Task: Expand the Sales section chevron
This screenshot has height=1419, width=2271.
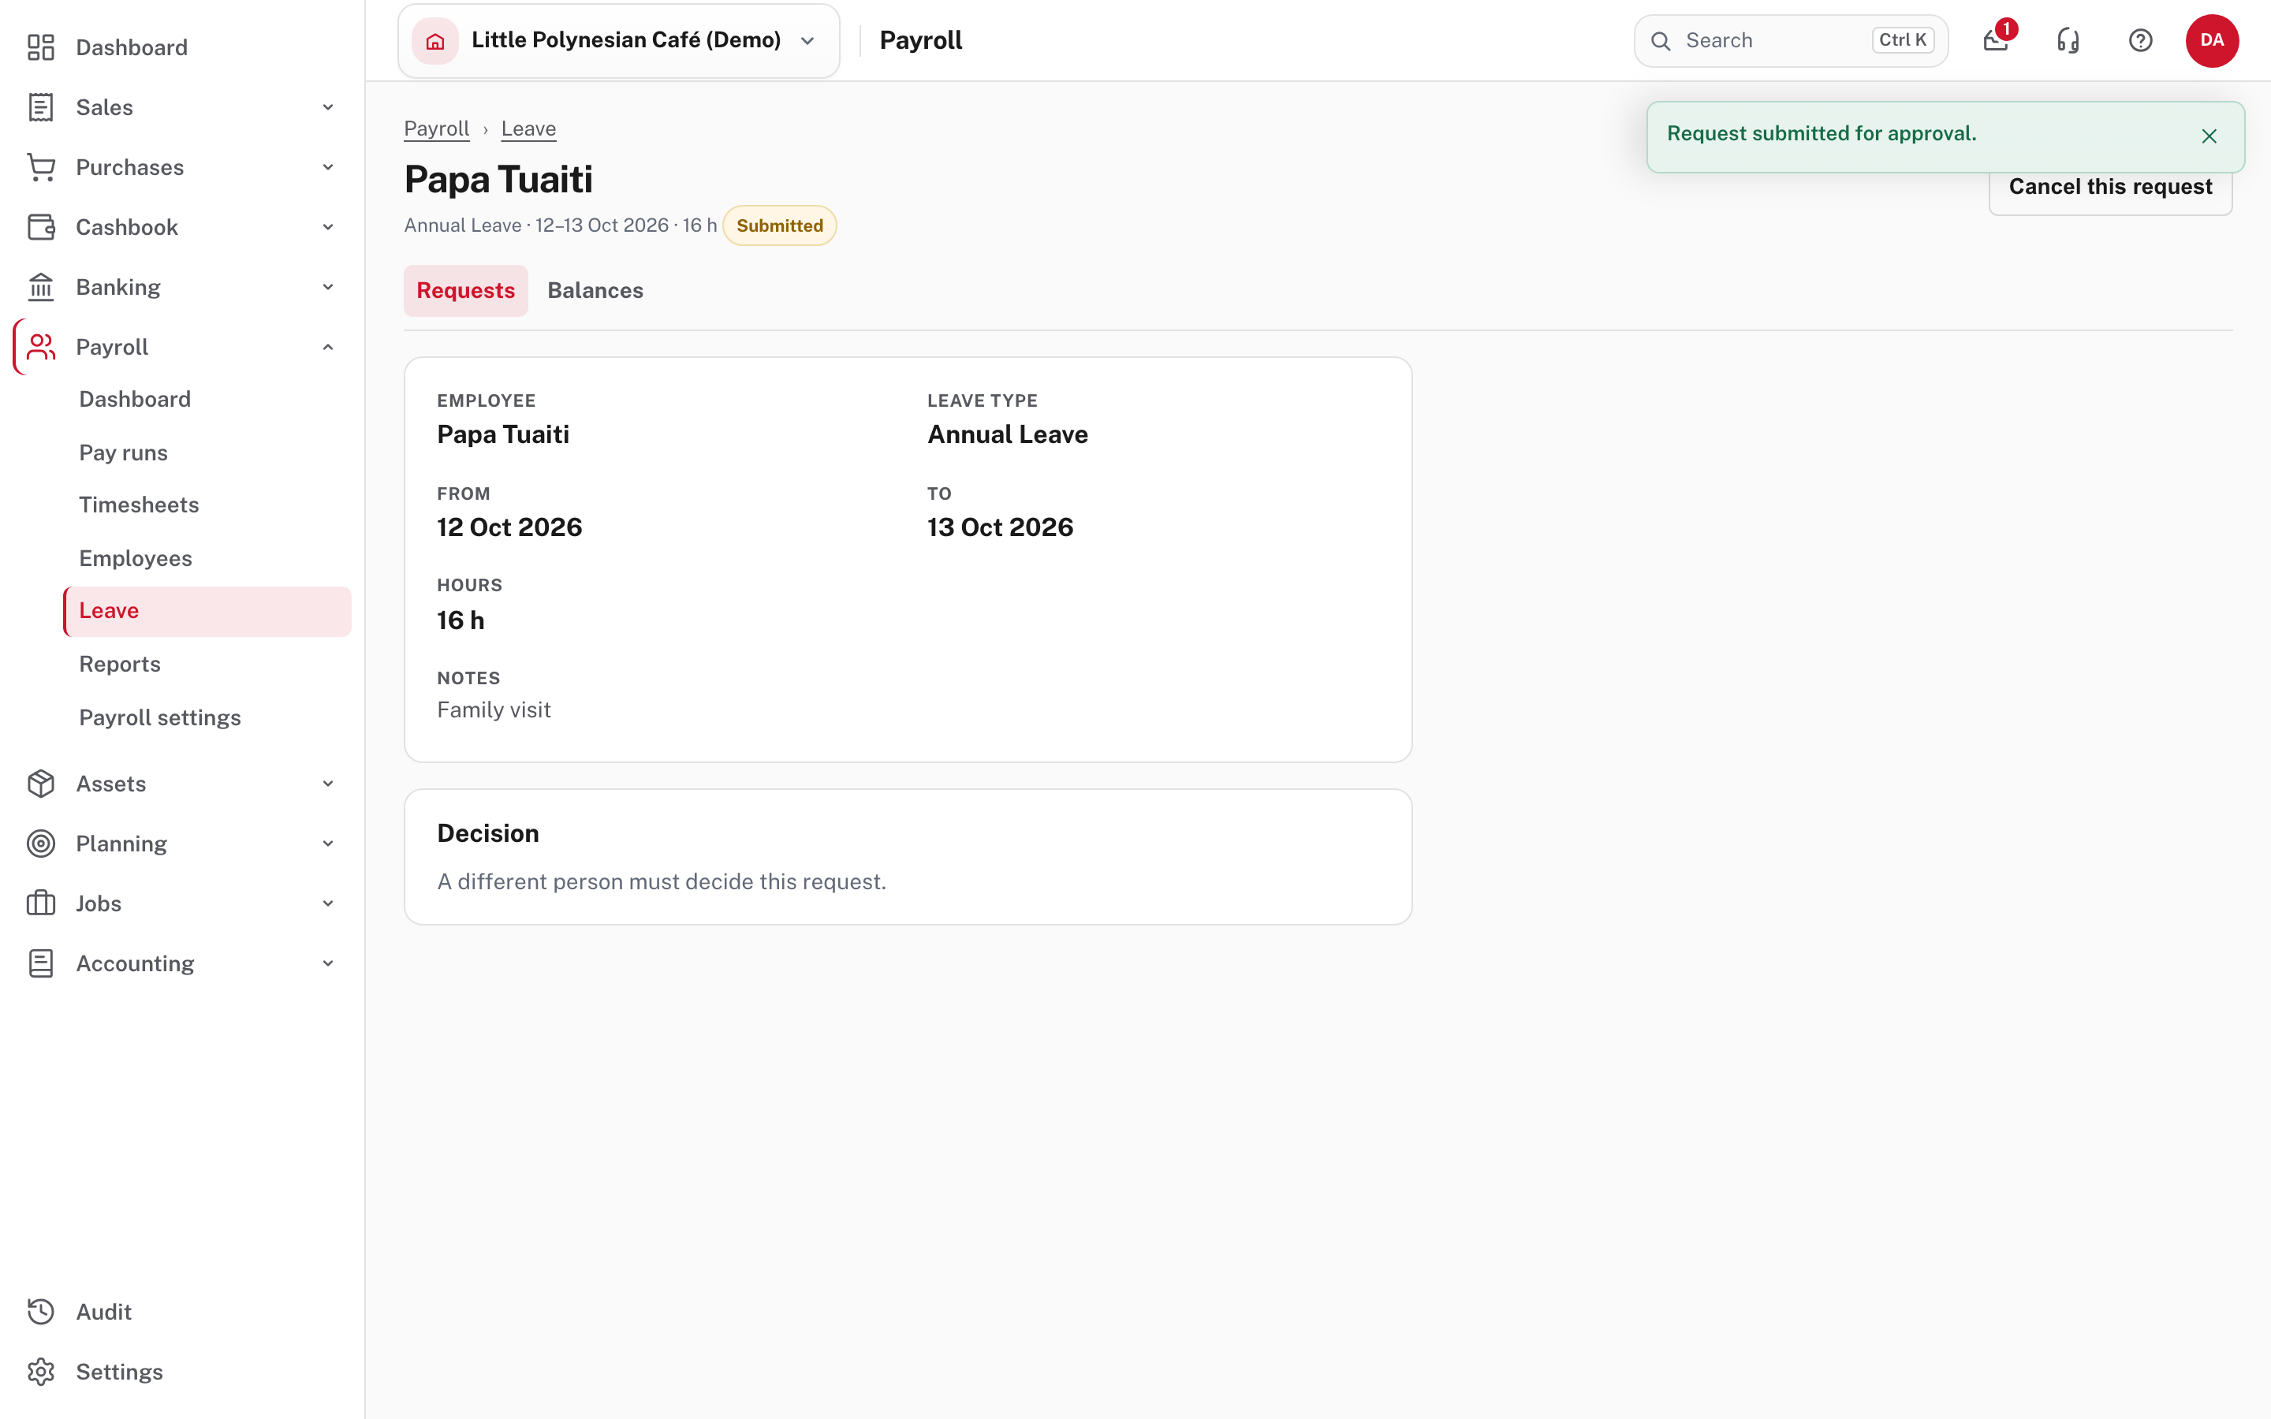Action: (x=327, y=107)
